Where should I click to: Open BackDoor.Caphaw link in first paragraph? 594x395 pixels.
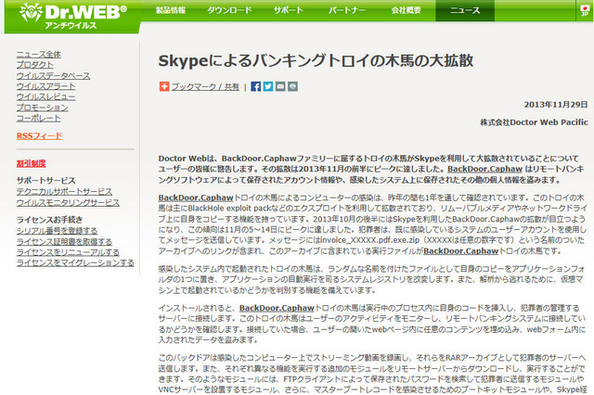tap(484, 169)
